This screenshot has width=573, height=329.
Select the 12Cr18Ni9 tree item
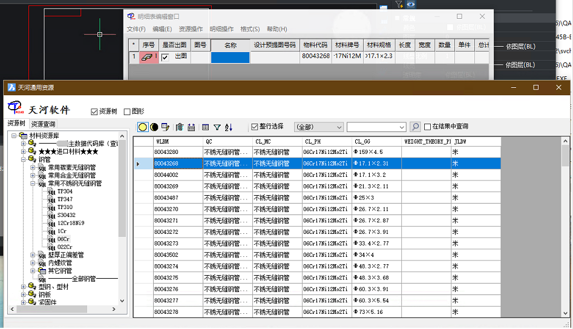(x=71, y=223)
